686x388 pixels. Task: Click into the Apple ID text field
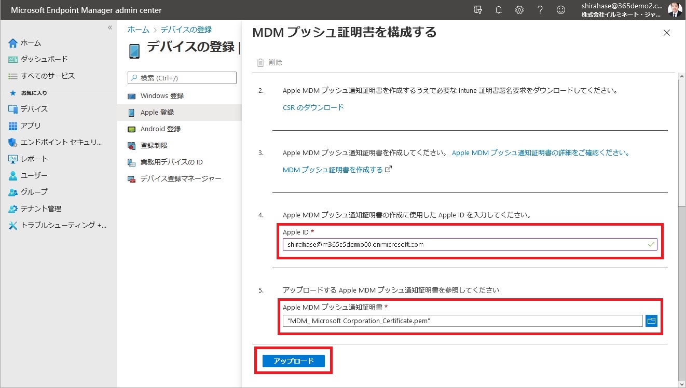click(470, 244)
